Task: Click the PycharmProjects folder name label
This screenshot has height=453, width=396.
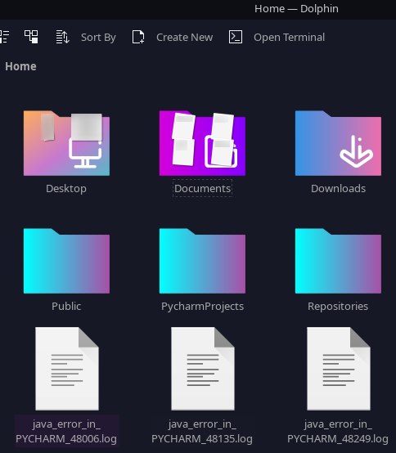Action: pos(202,307)
